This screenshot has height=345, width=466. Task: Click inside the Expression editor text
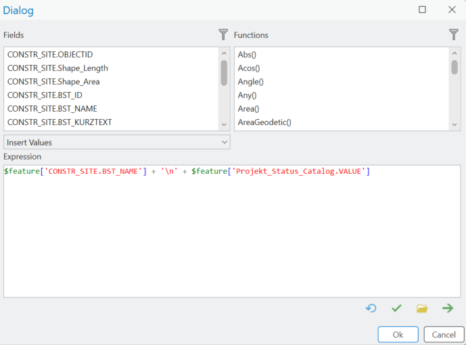(232, 231)
